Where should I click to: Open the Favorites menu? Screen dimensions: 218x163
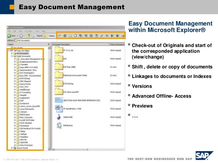(29, 31)
